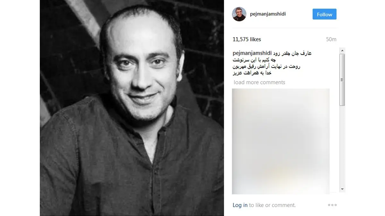
Task: Click the scrollbar track below the thumb
Action: pyautogui.click(x=342, y=146)
